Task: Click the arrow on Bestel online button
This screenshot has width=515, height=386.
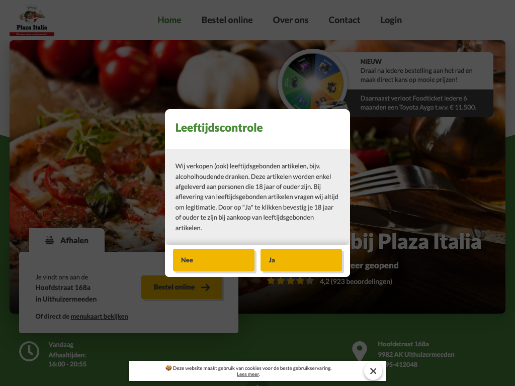Action: [206, 287]
